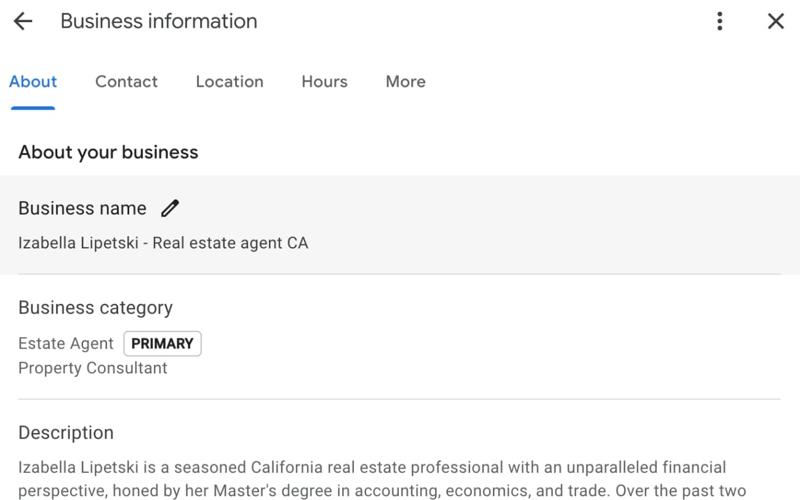Select the Property Consultant category

(x=93, y=368)
